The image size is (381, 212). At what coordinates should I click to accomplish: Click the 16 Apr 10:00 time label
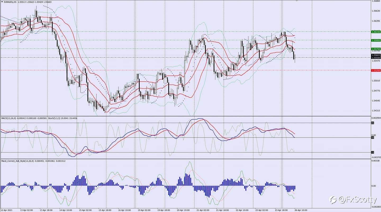click(124, 210)
